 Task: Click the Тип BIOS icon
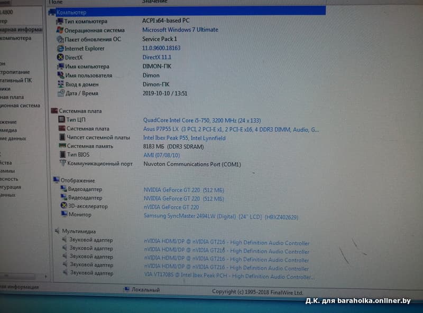click(x=63, y=154)
